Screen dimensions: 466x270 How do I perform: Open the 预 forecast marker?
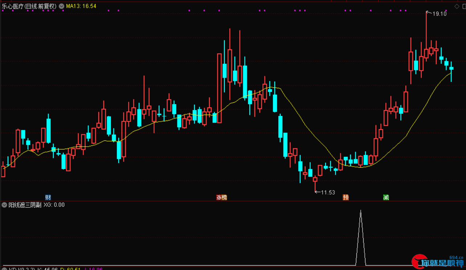pos(346,197)
